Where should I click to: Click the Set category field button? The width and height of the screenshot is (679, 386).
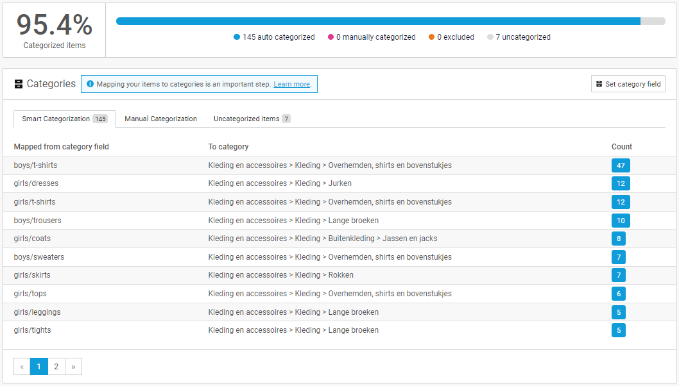click(628, 83)
